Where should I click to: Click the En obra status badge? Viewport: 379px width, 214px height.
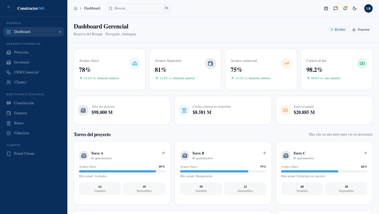337,29
